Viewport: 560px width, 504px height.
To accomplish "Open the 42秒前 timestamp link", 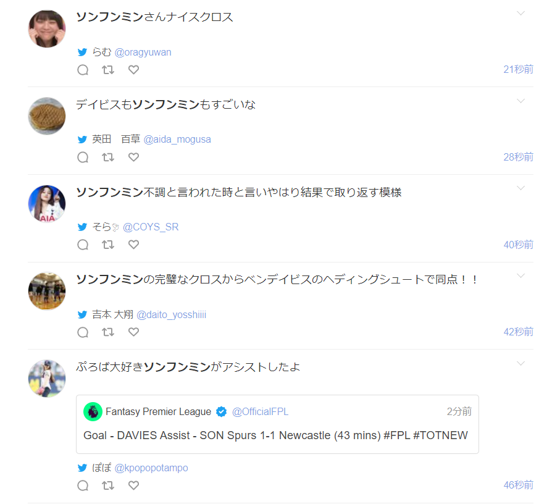I will [518, 332].
